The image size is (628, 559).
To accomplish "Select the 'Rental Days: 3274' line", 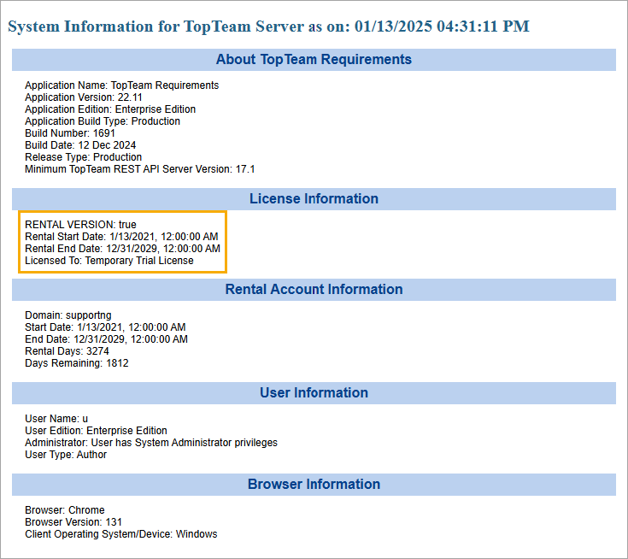I will coord(67,351).
